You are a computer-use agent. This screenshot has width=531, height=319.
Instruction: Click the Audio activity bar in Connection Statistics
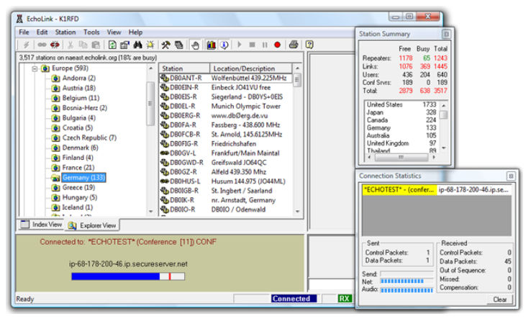pyautogui.click(x=407, y=290)
